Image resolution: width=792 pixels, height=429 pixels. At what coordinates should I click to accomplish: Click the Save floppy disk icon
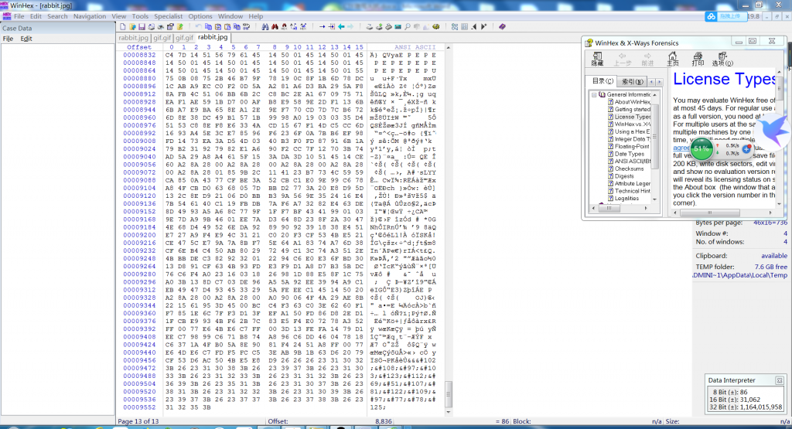click(x=142, y=26)
